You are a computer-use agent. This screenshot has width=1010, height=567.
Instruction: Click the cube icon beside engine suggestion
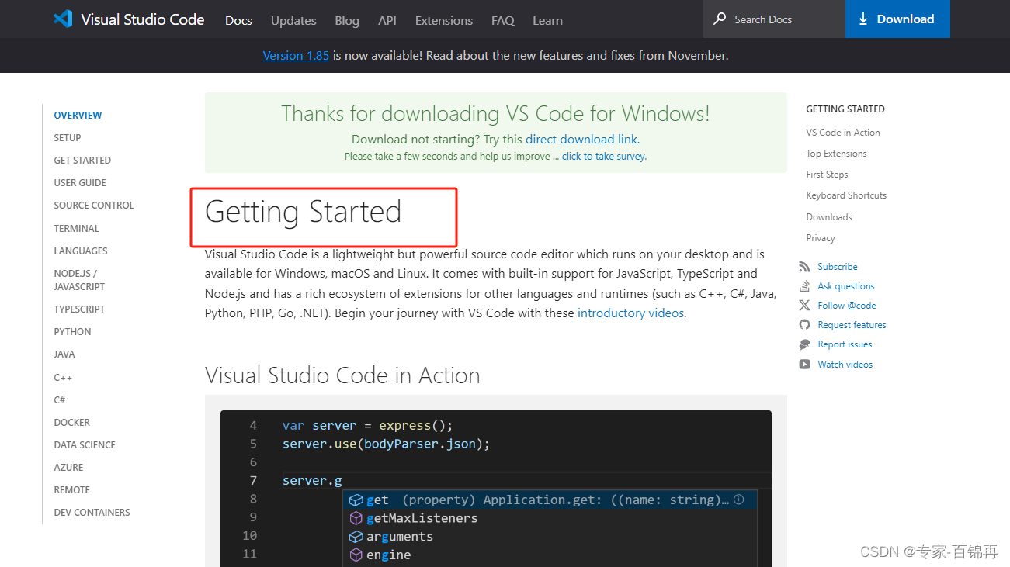[x=356, y=555]
